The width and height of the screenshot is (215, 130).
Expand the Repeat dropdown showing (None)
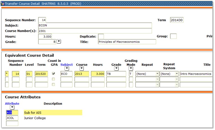(157, 74)
